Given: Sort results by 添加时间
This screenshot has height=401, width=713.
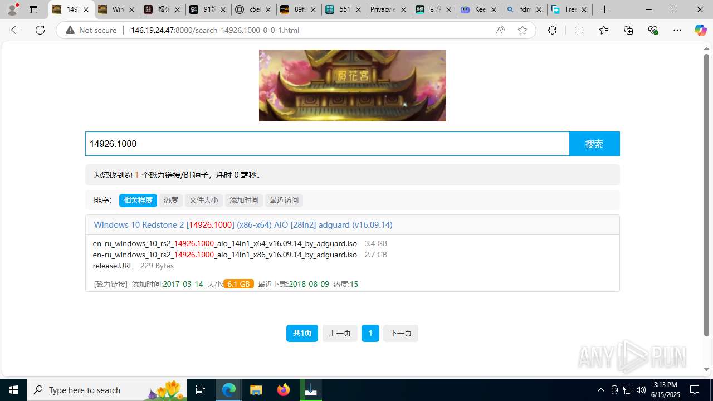Looking at the screenshot, I should [x=244, y=200].
